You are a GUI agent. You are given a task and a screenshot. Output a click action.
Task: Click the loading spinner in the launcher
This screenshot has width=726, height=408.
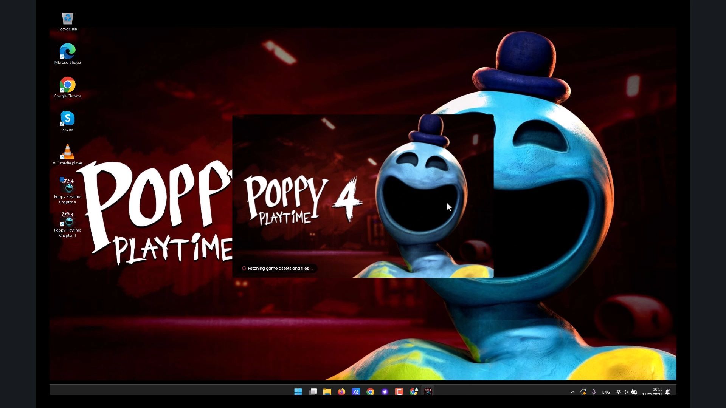244,269
